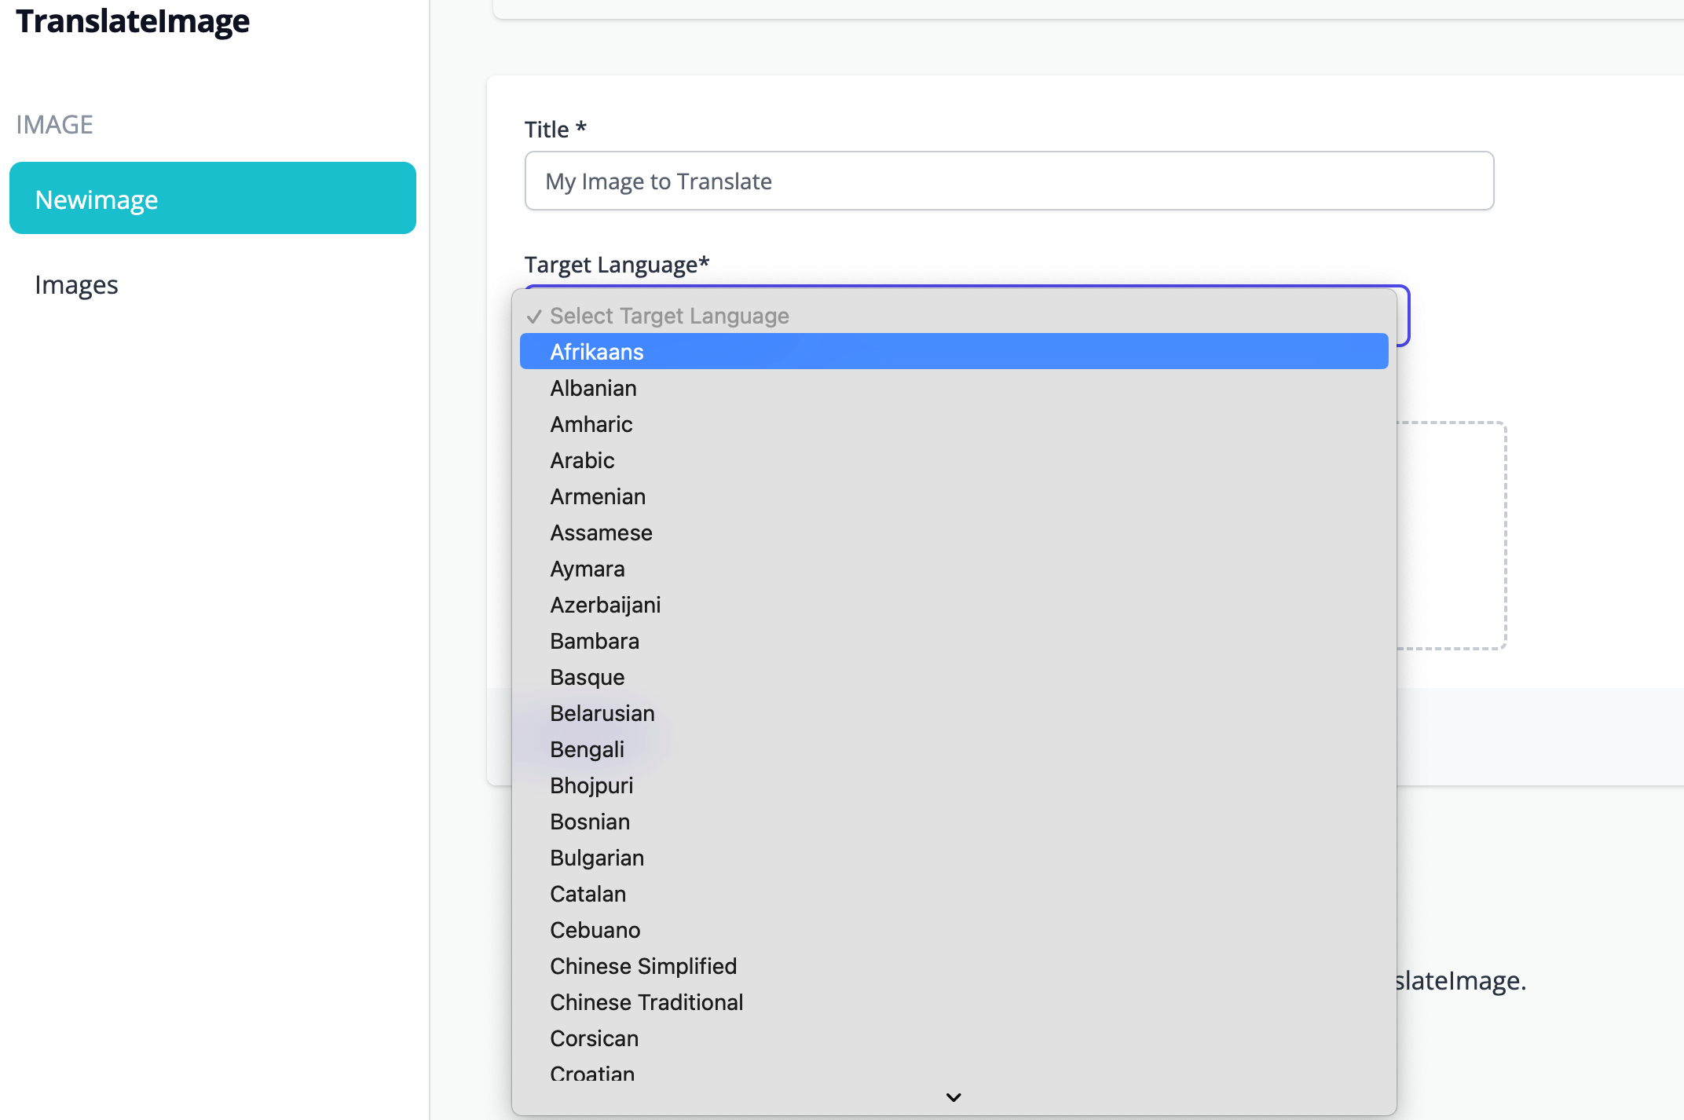Pick Amharic in the dropdown list
Screen dimensions: 1684x1120
click(591, 424)
